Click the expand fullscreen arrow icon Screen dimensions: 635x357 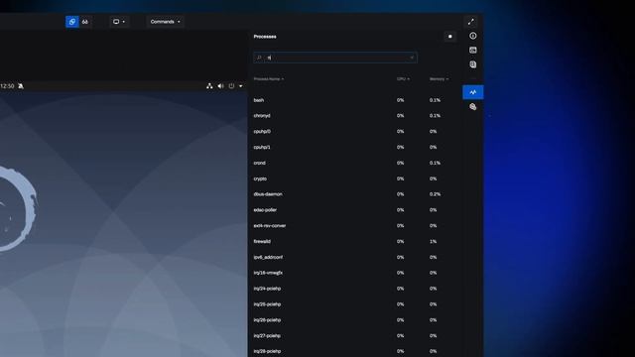470,22
